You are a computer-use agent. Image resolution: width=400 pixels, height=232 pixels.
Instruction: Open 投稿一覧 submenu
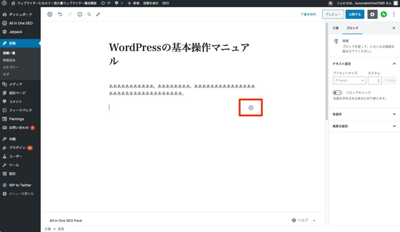(x=9, y=53)
